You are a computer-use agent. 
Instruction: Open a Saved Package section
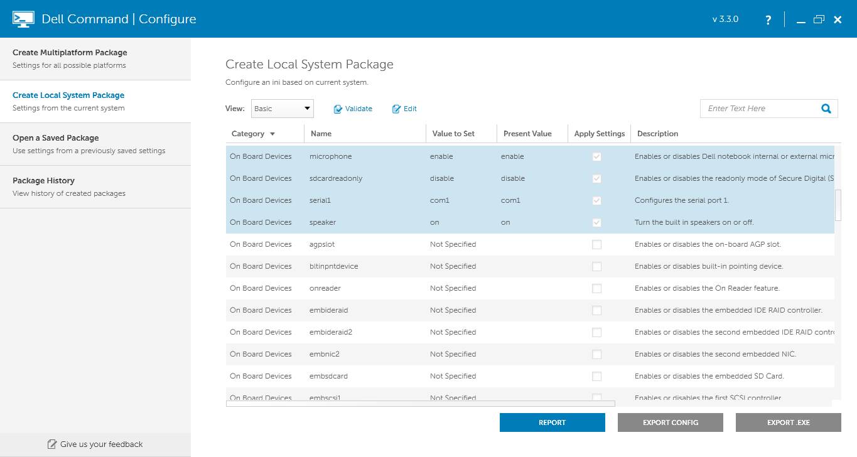[95, 144]
